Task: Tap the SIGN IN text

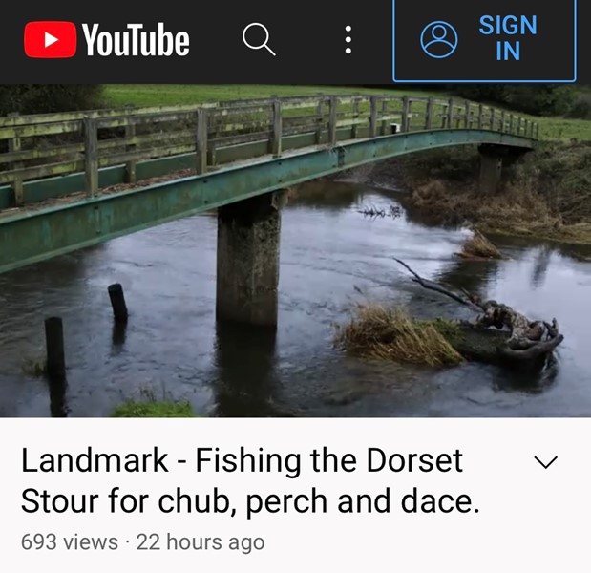Action: click(x=508, y=37)
